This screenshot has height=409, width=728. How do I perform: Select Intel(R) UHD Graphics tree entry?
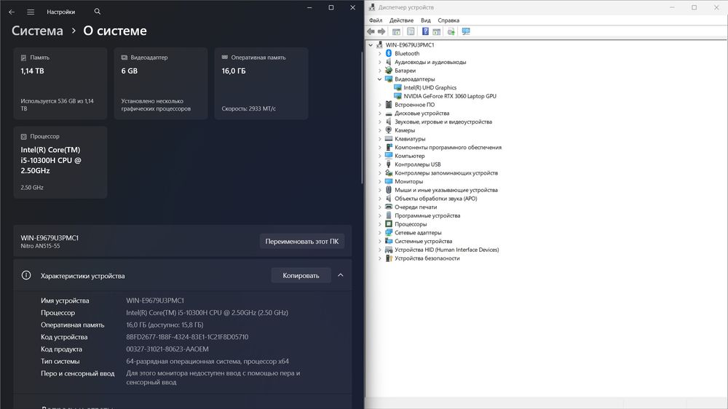pyautogui.click(x=430, y=88)
